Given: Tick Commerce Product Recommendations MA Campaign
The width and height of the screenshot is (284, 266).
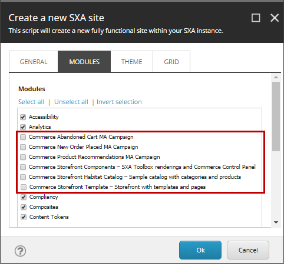Looking at the screenshot, I should coord(23,157).
